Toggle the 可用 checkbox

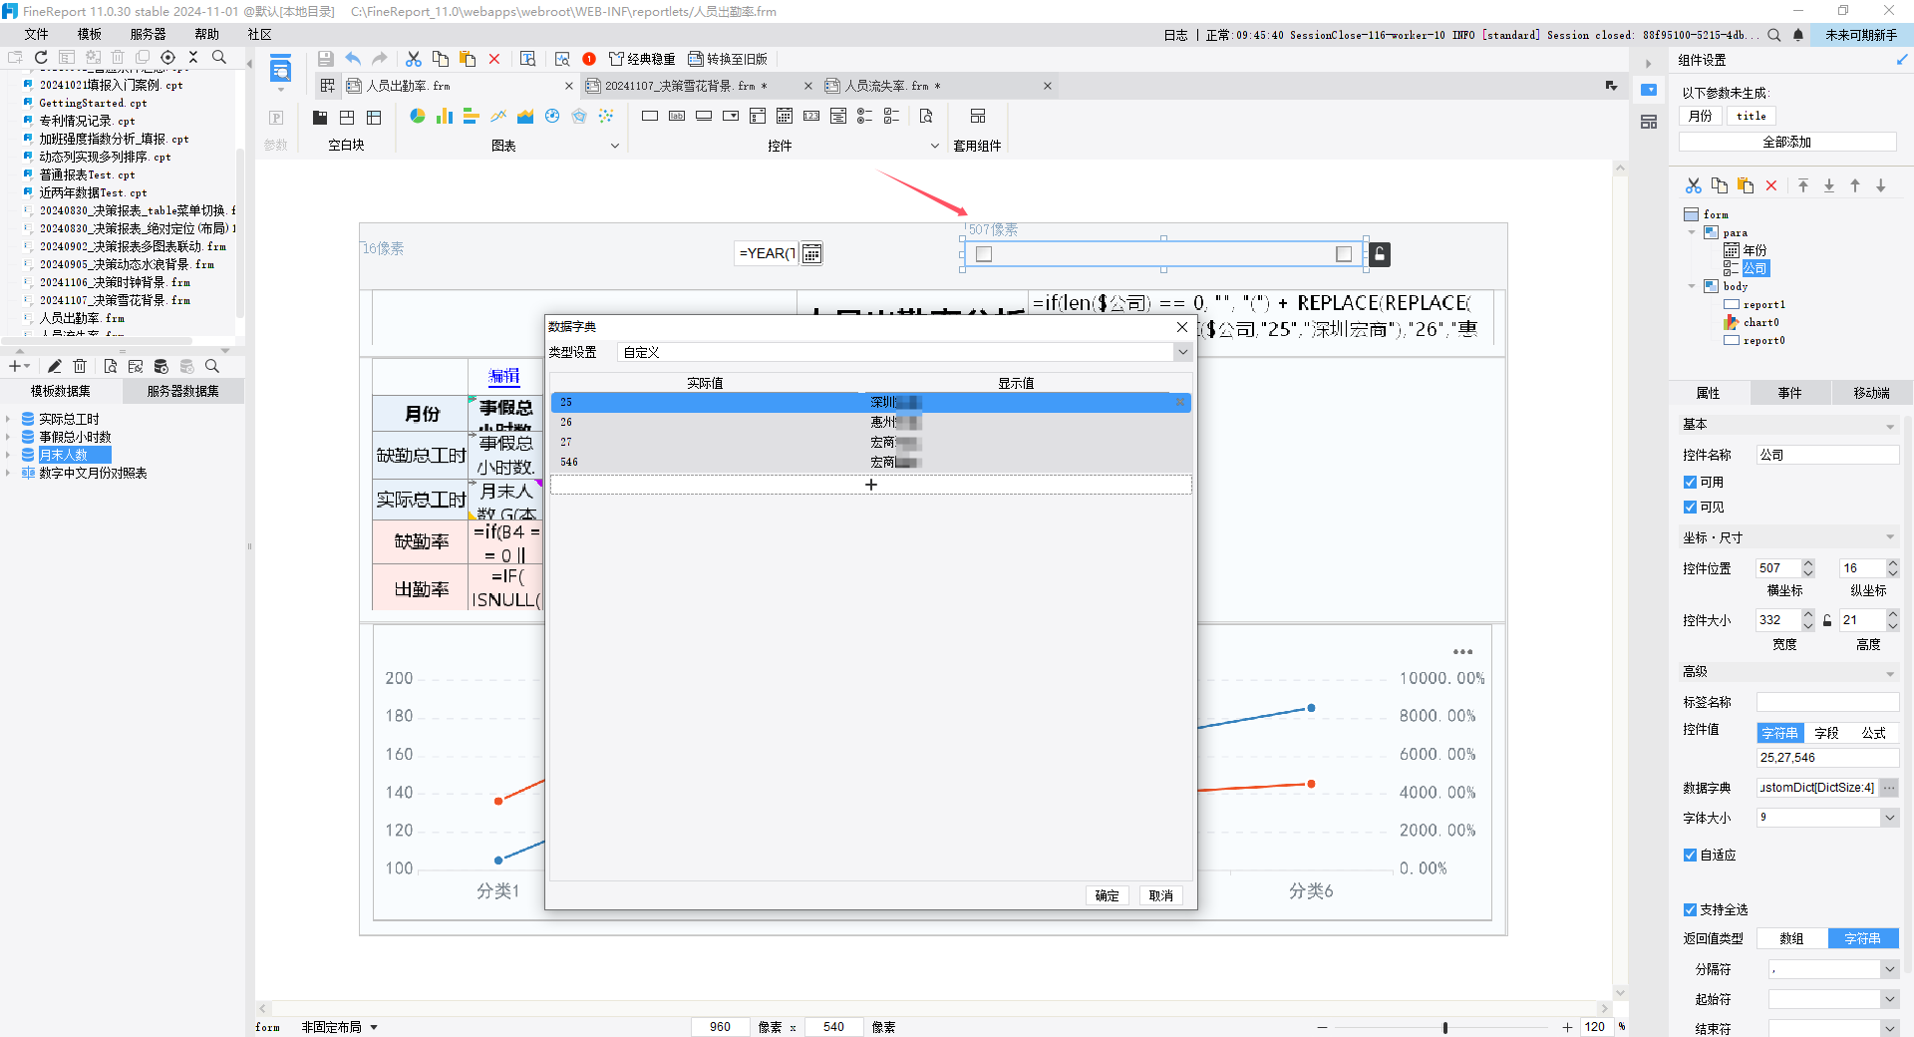point(1691,483)
